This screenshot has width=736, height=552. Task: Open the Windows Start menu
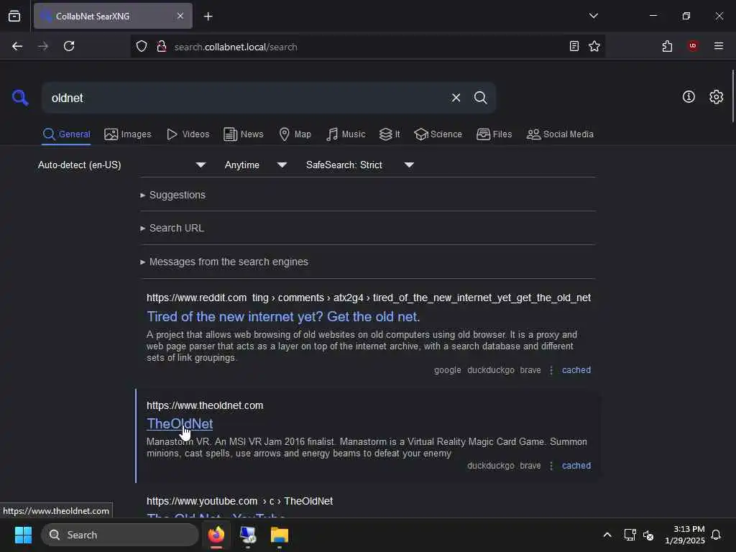tap(23, 535)
